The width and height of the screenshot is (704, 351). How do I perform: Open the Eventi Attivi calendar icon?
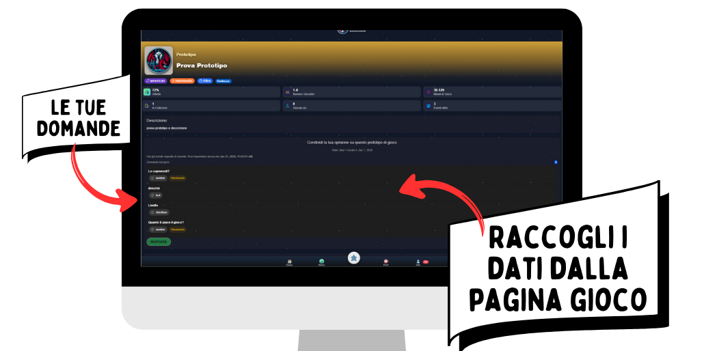(x=428, y=106)
